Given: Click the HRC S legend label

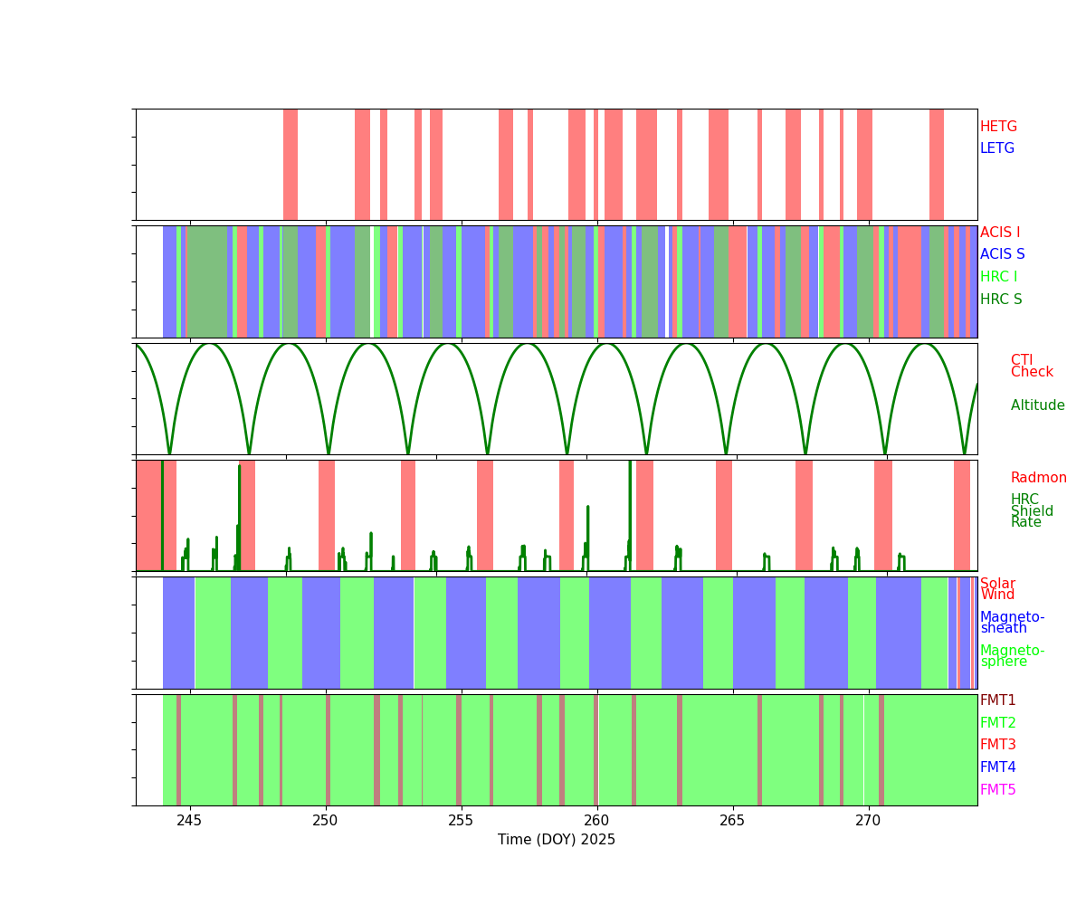Looking at the screenshot, I should pyautogui.click(x=1001, y=300).
